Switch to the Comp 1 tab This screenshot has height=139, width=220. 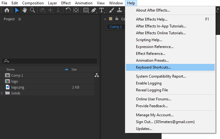[x=116, y=27]
